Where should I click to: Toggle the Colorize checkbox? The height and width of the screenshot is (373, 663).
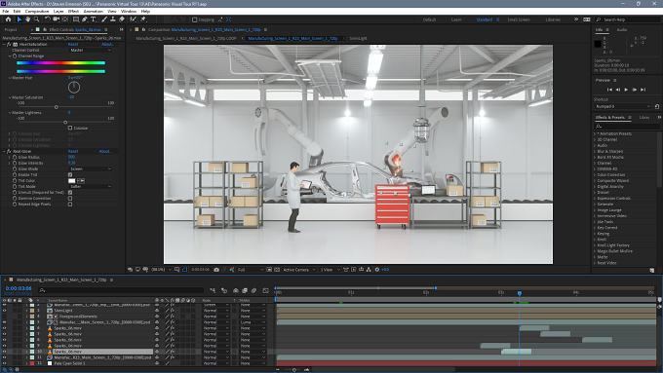(70, 128)
